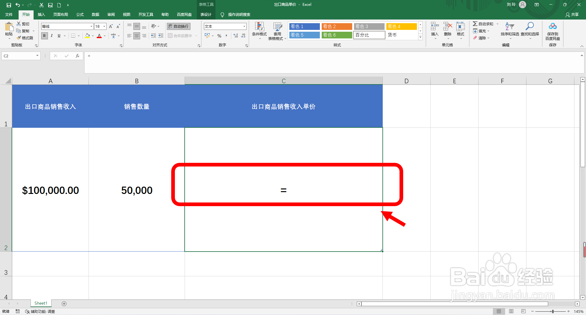586x315 pixels.
Task: Click the zoom slider handle
Action: coord(553,311)
